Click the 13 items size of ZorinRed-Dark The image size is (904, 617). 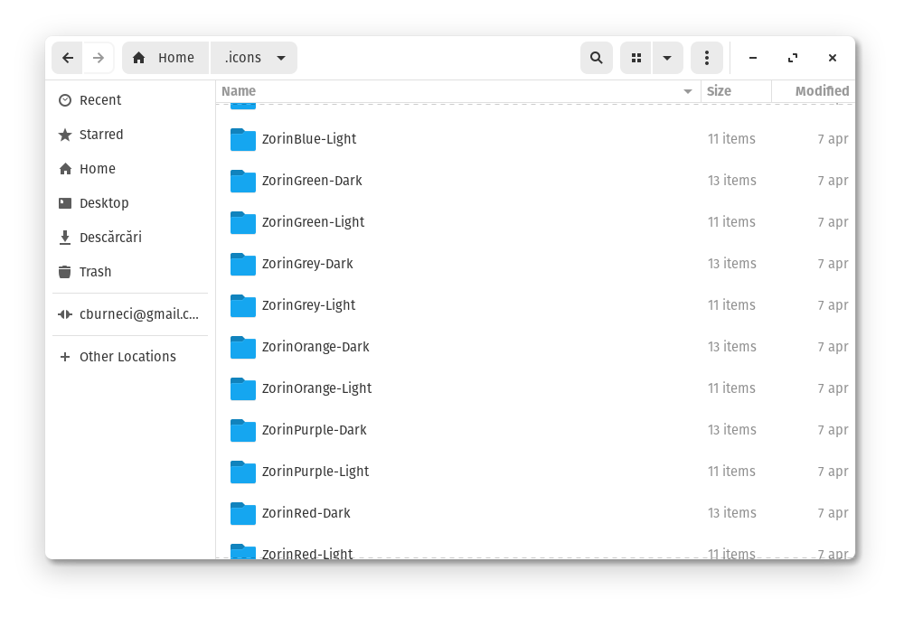731,513
